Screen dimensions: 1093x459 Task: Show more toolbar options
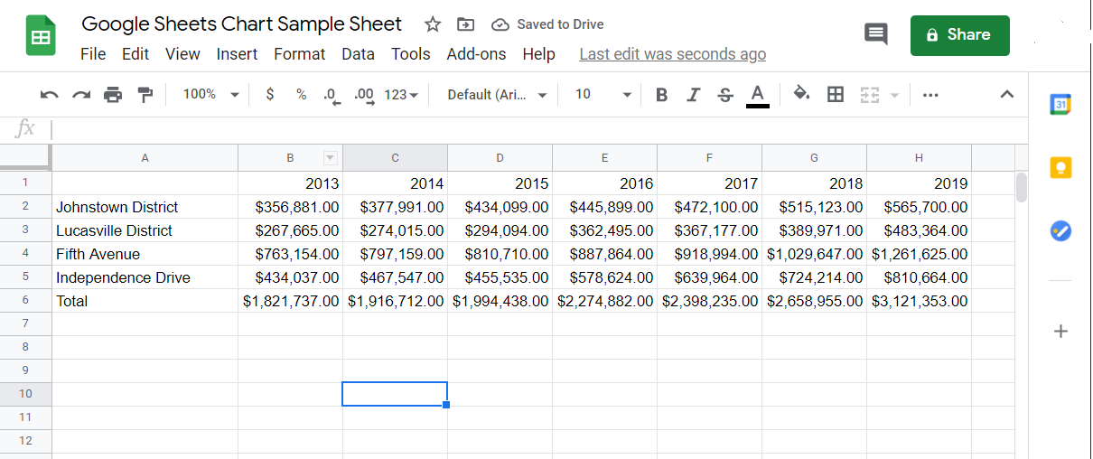click(930, 94)
